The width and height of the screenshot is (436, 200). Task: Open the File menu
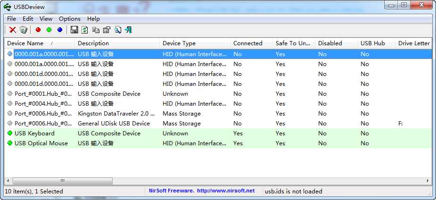tap(12, 19)
